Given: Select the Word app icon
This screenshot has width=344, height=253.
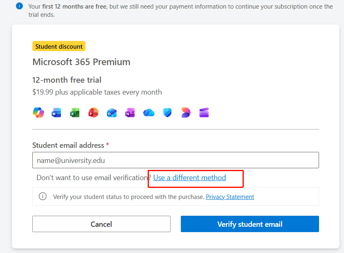Looking at the screenshot, I should pos(56,113).
